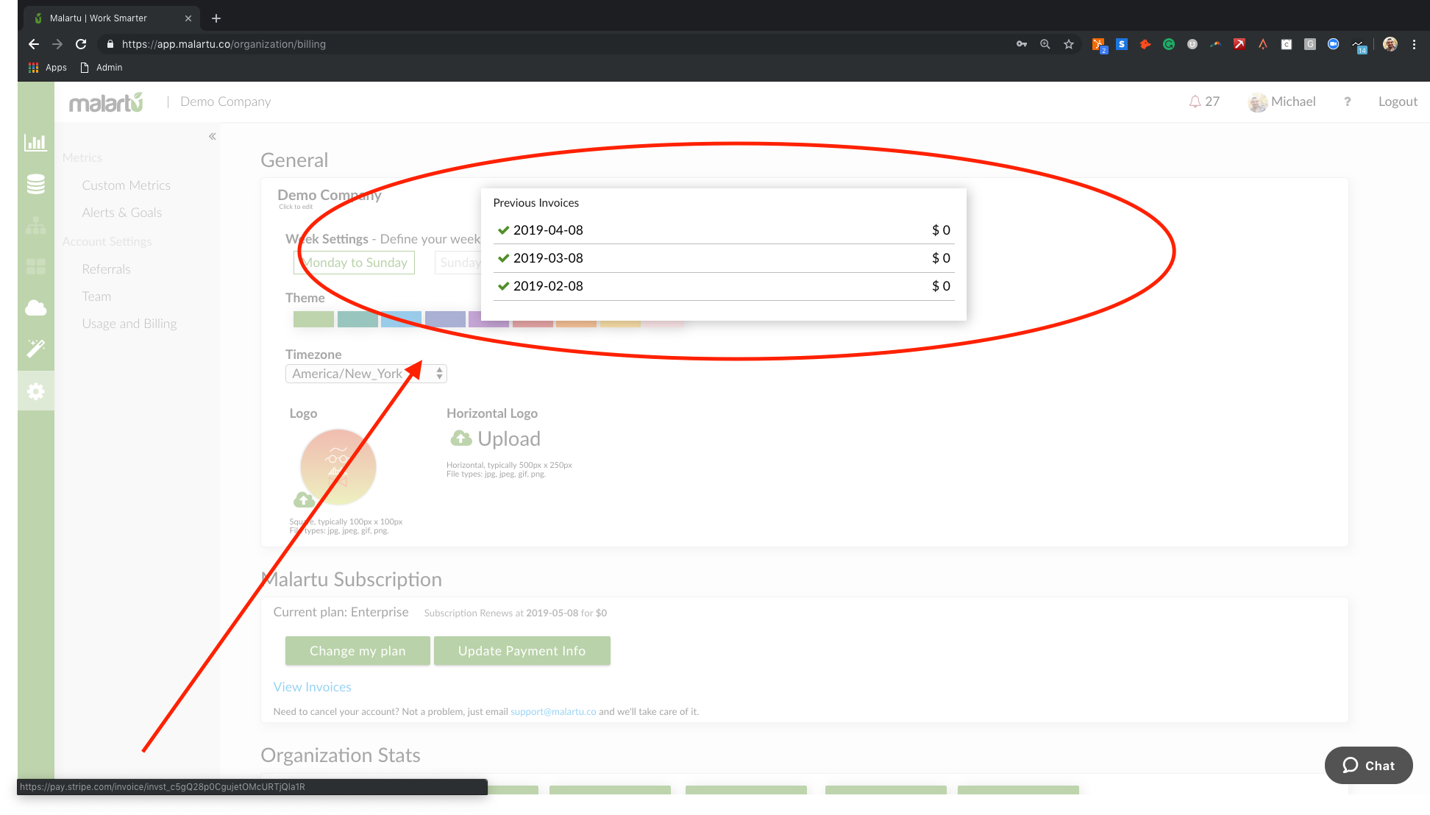The image size is (1430, 815).
Task: Open the help question mark
Action: [x=1347, y=102]
